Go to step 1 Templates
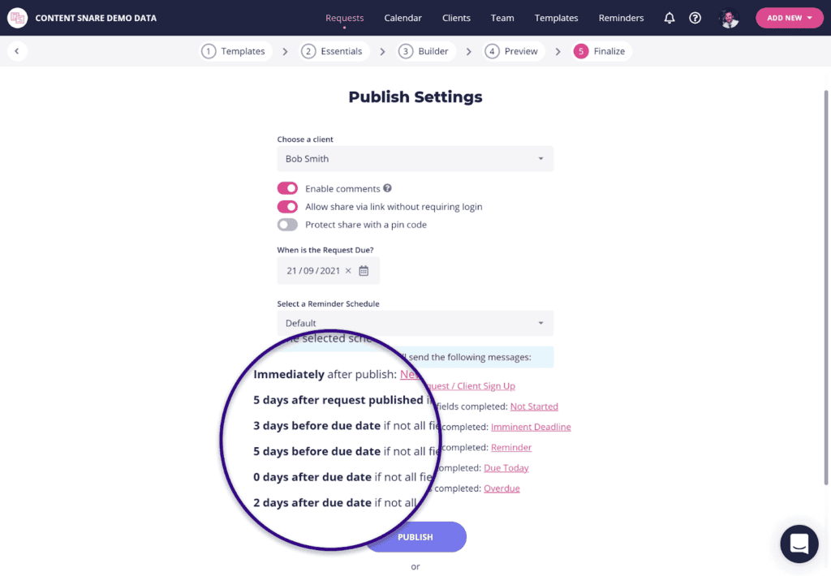The width and height of the screenshot is (831, 576). click(235, 51)
